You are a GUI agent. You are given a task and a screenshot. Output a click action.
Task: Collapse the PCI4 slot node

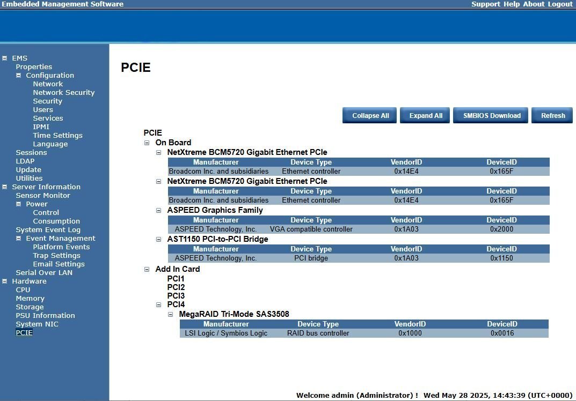[159, 305]
